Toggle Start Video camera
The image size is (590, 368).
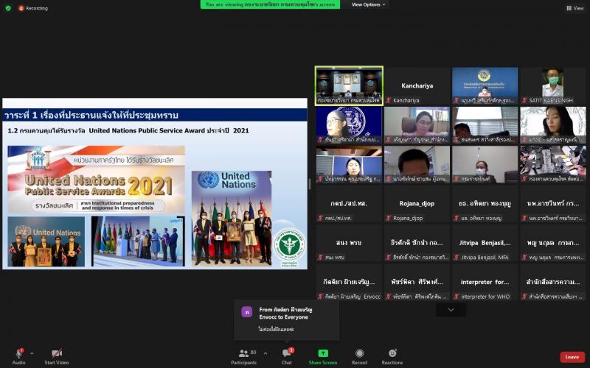click(57, 356)
